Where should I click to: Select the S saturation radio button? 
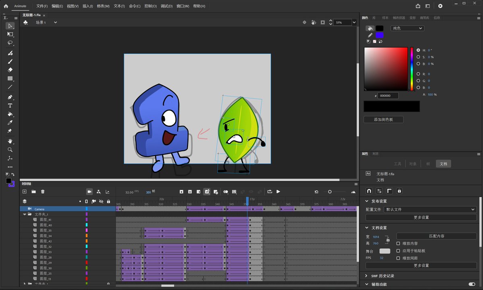coord(418,57)
